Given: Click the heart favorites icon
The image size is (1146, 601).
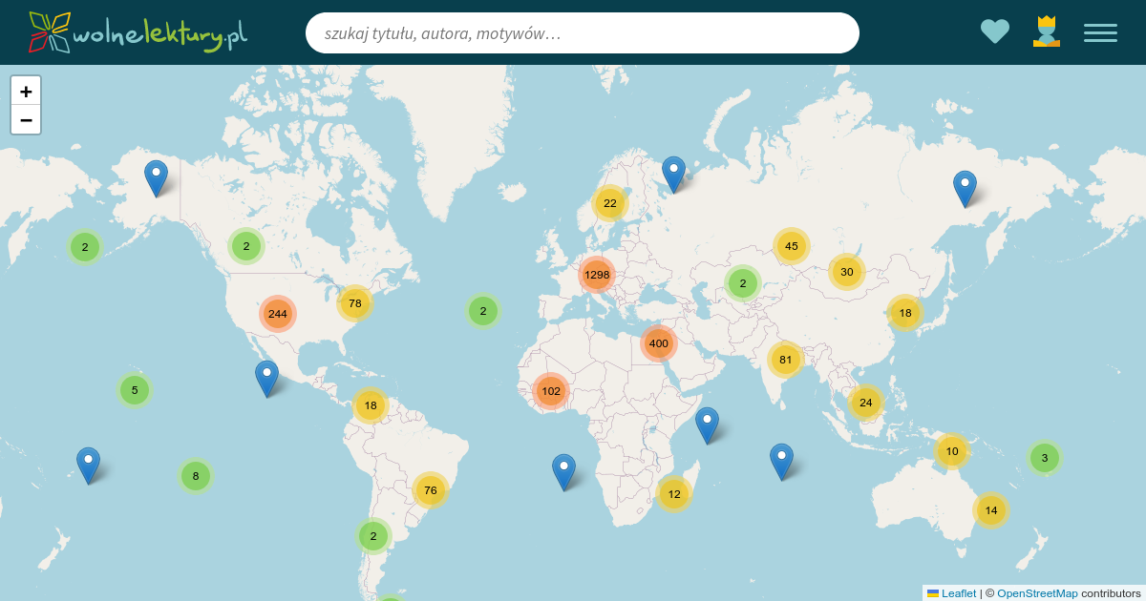Looking at the screenshot, I should [994, 32].
